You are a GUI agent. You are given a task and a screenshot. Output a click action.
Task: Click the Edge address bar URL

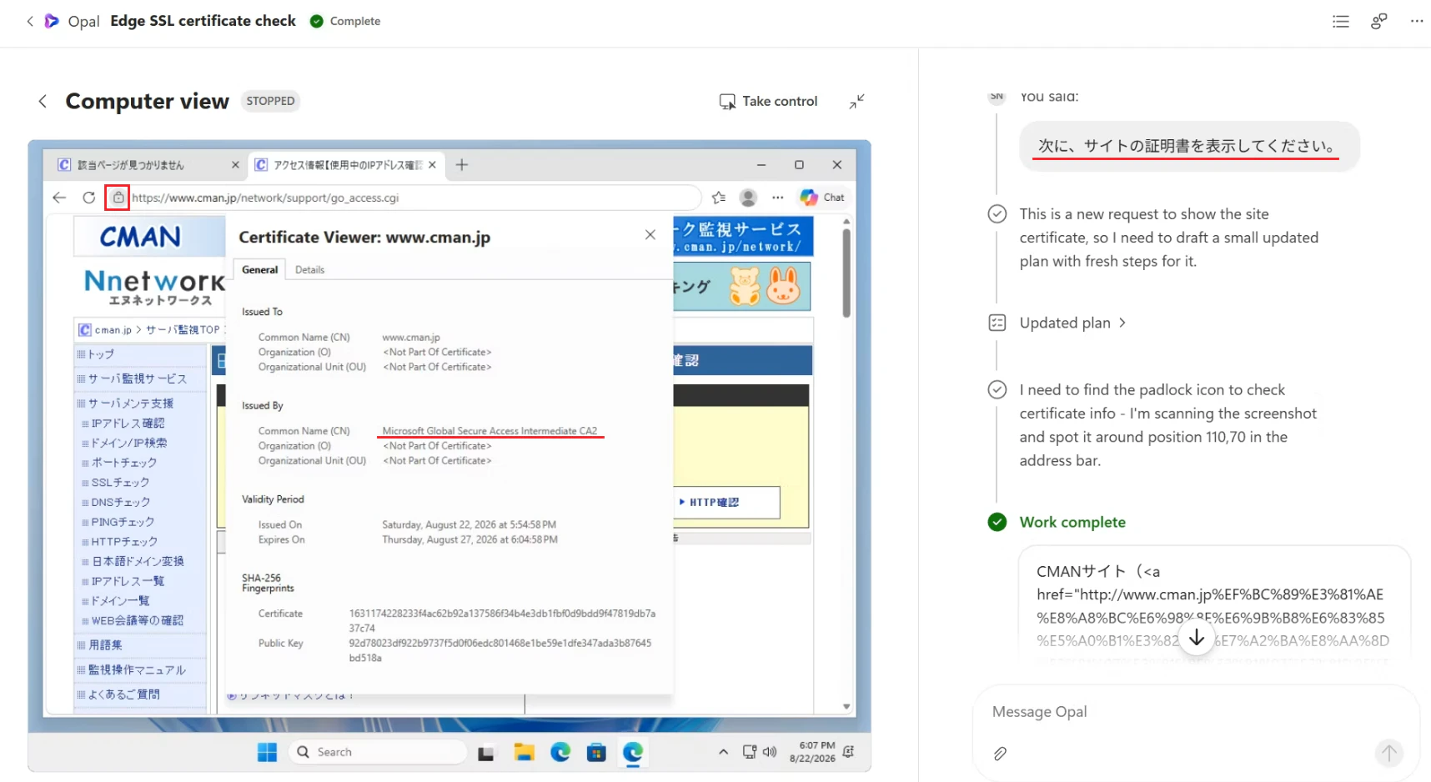[x=265, y=198]
